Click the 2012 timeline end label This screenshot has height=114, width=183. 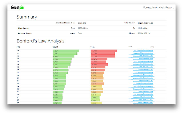coord(152,47)
